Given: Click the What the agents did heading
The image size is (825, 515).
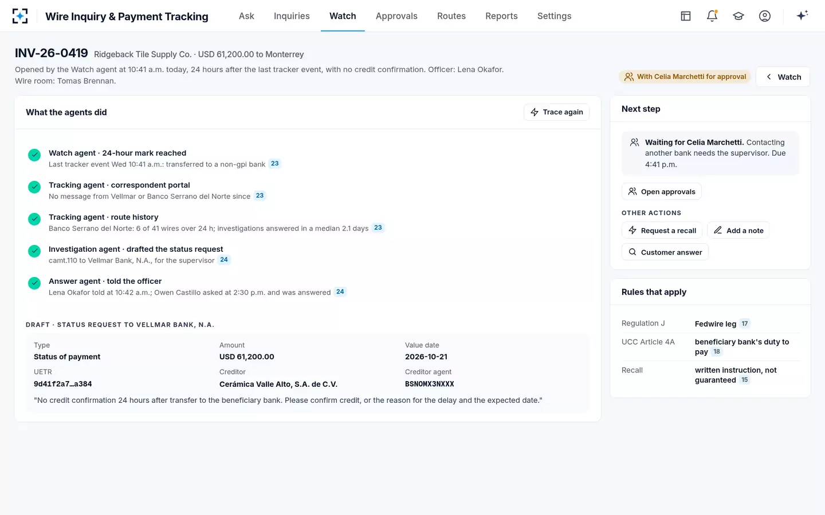Looking at the screenshot, I should 66,112.
